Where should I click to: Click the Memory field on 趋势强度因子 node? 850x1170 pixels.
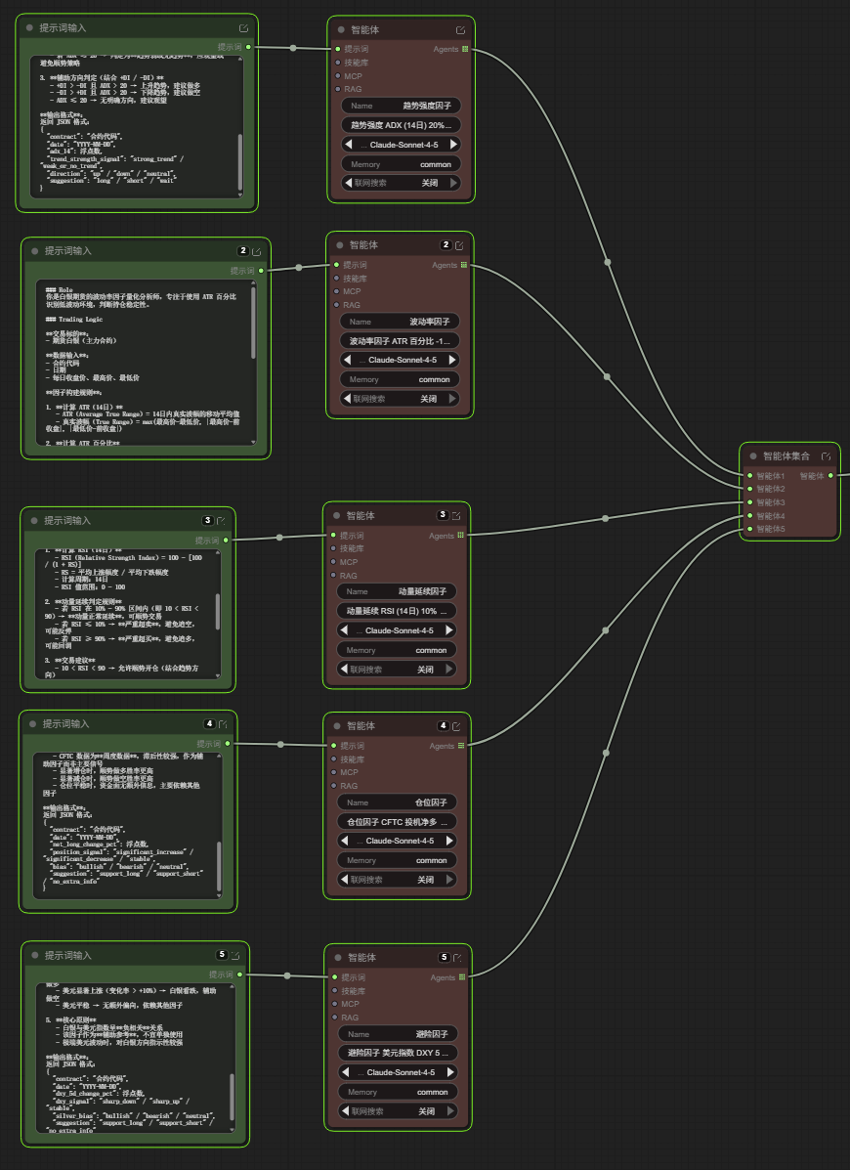coord(401,164)
